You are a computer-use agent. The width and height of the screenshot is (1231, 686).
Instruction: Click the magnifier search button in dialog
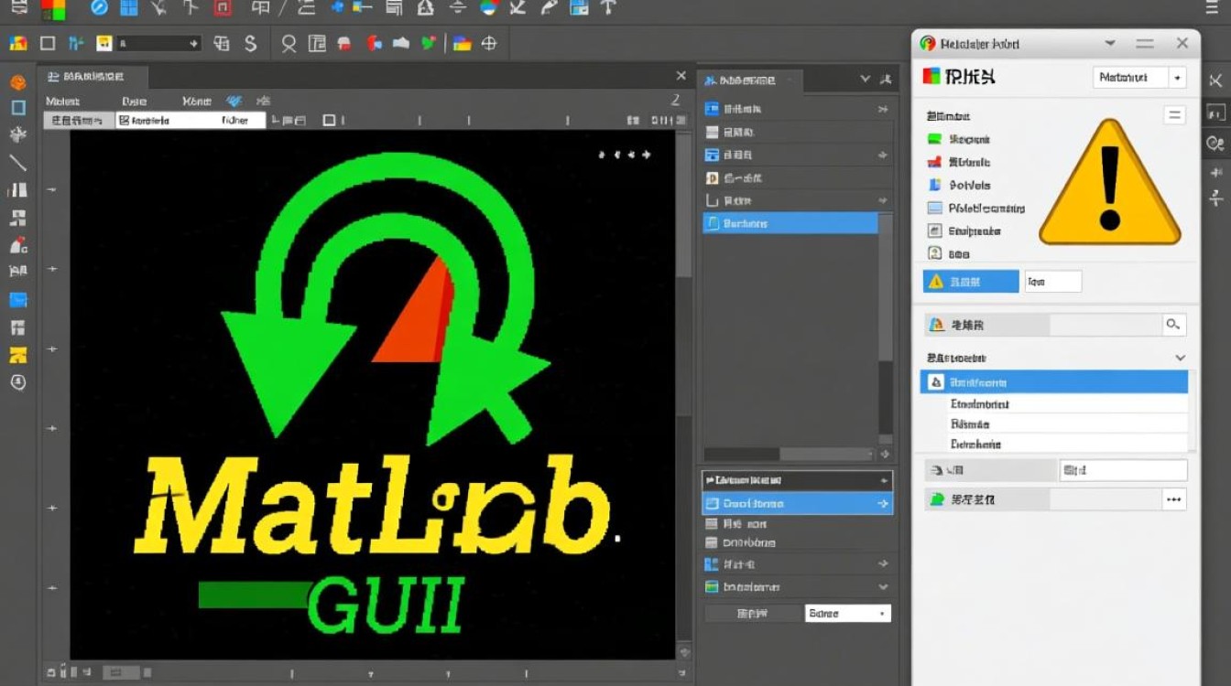(x=1173, y=324)
